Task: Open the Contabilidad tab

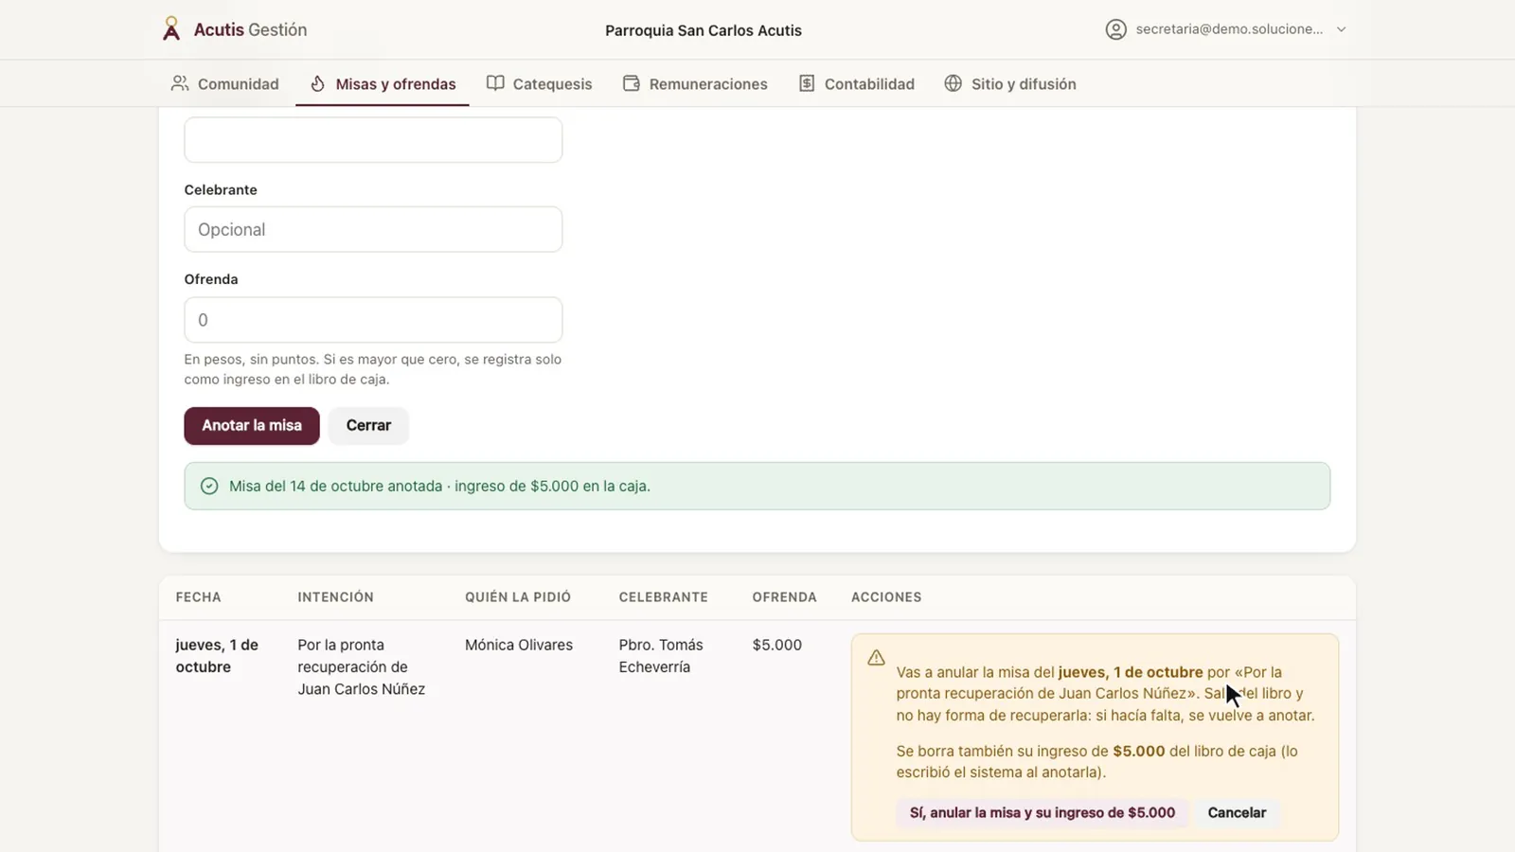Action: pyautogui.click(x=857, y=83)
